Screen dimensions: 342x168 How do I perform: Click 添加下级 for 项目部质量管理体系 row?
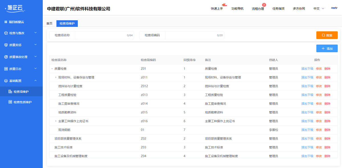(307, 139)
